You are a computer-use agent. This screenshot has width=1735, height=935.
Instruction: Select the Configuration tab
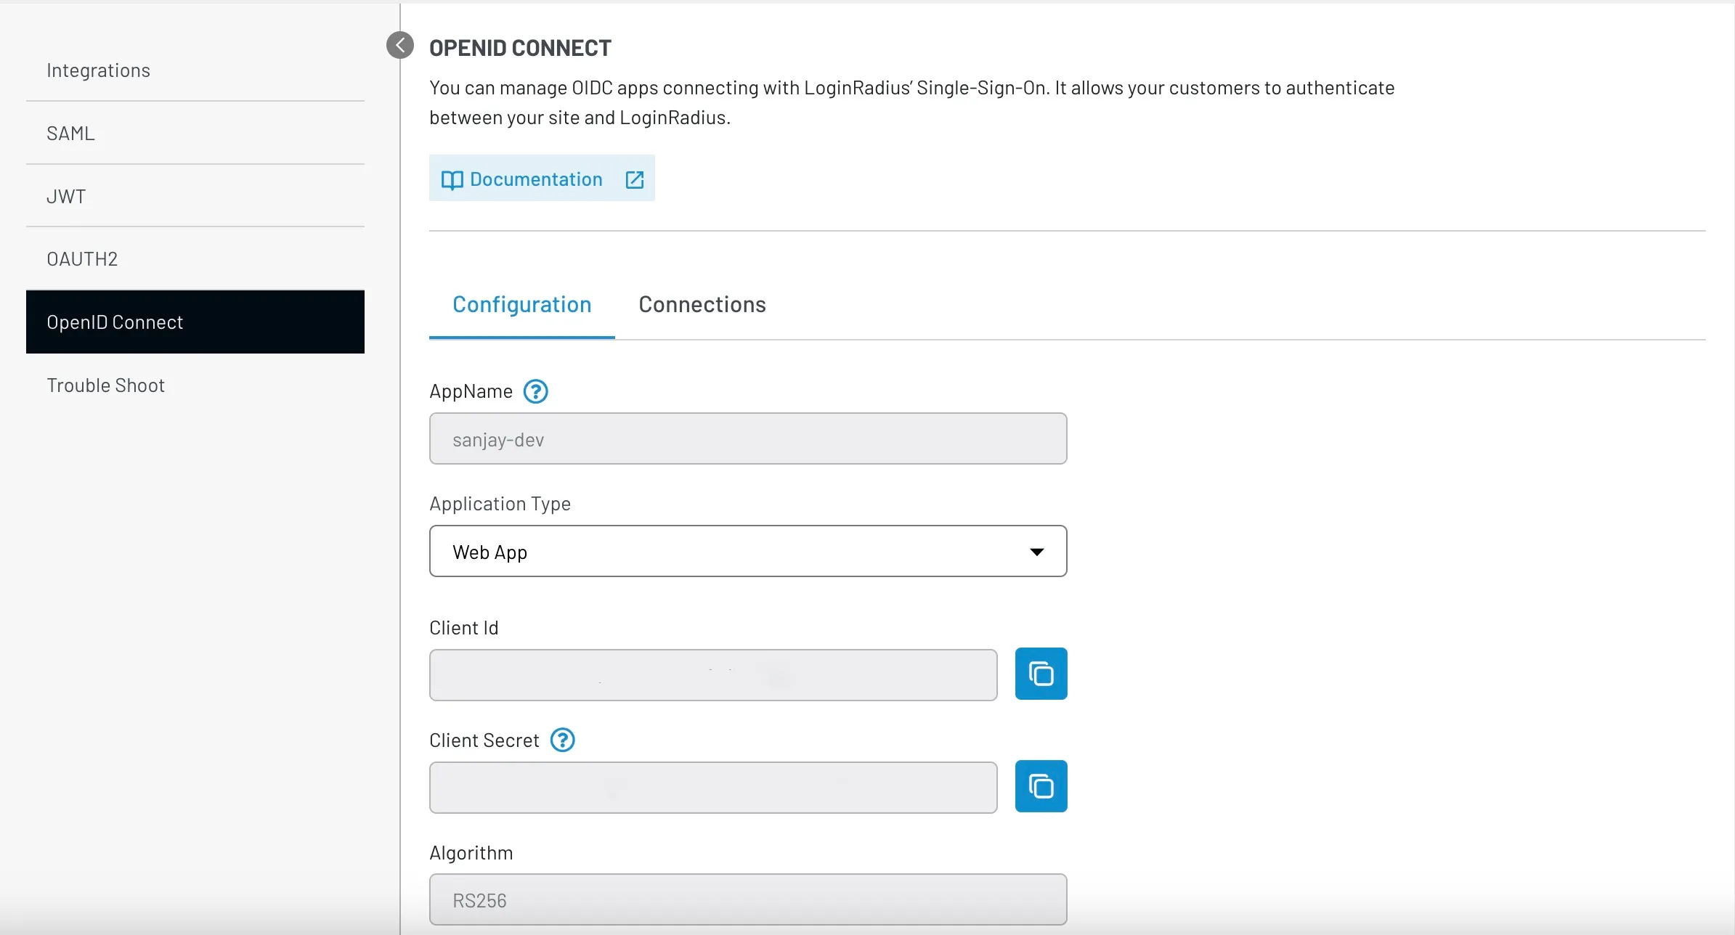tap(522, 305)
